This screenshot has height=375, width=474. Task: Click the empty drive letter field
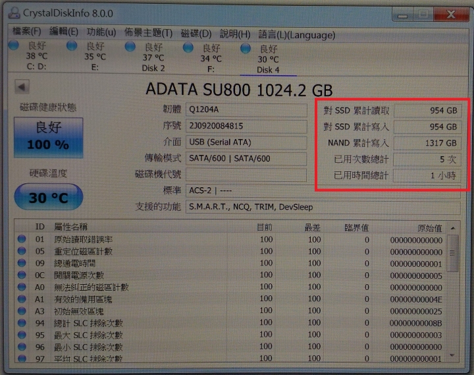[x=246, y=175]
